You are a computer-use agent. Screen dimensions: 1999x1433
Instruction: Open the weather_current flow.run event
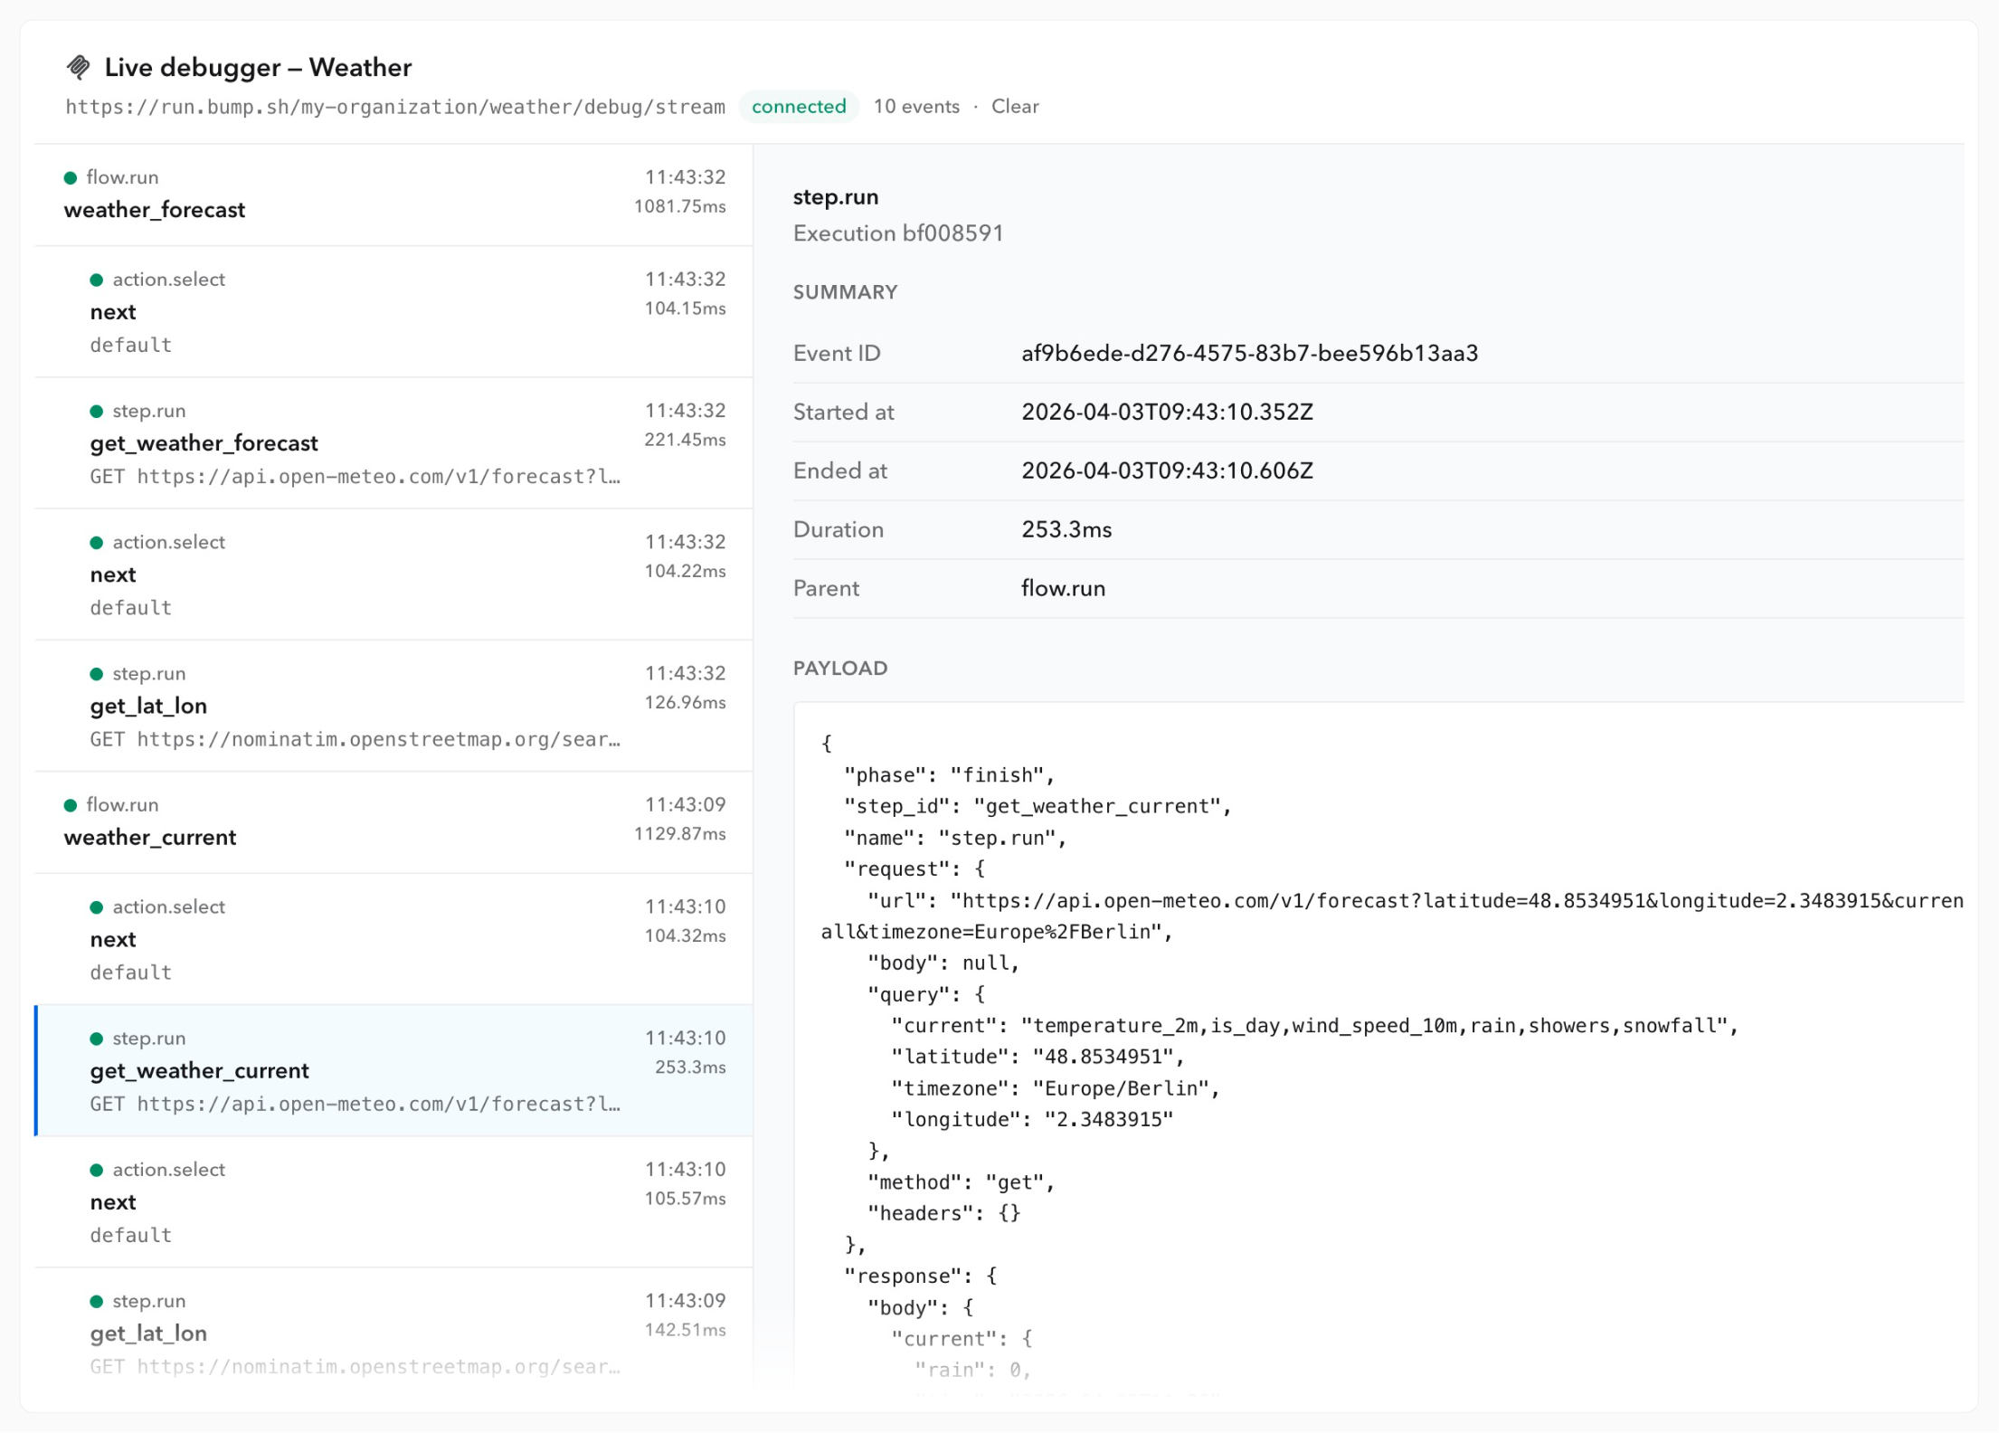(394, 822)
